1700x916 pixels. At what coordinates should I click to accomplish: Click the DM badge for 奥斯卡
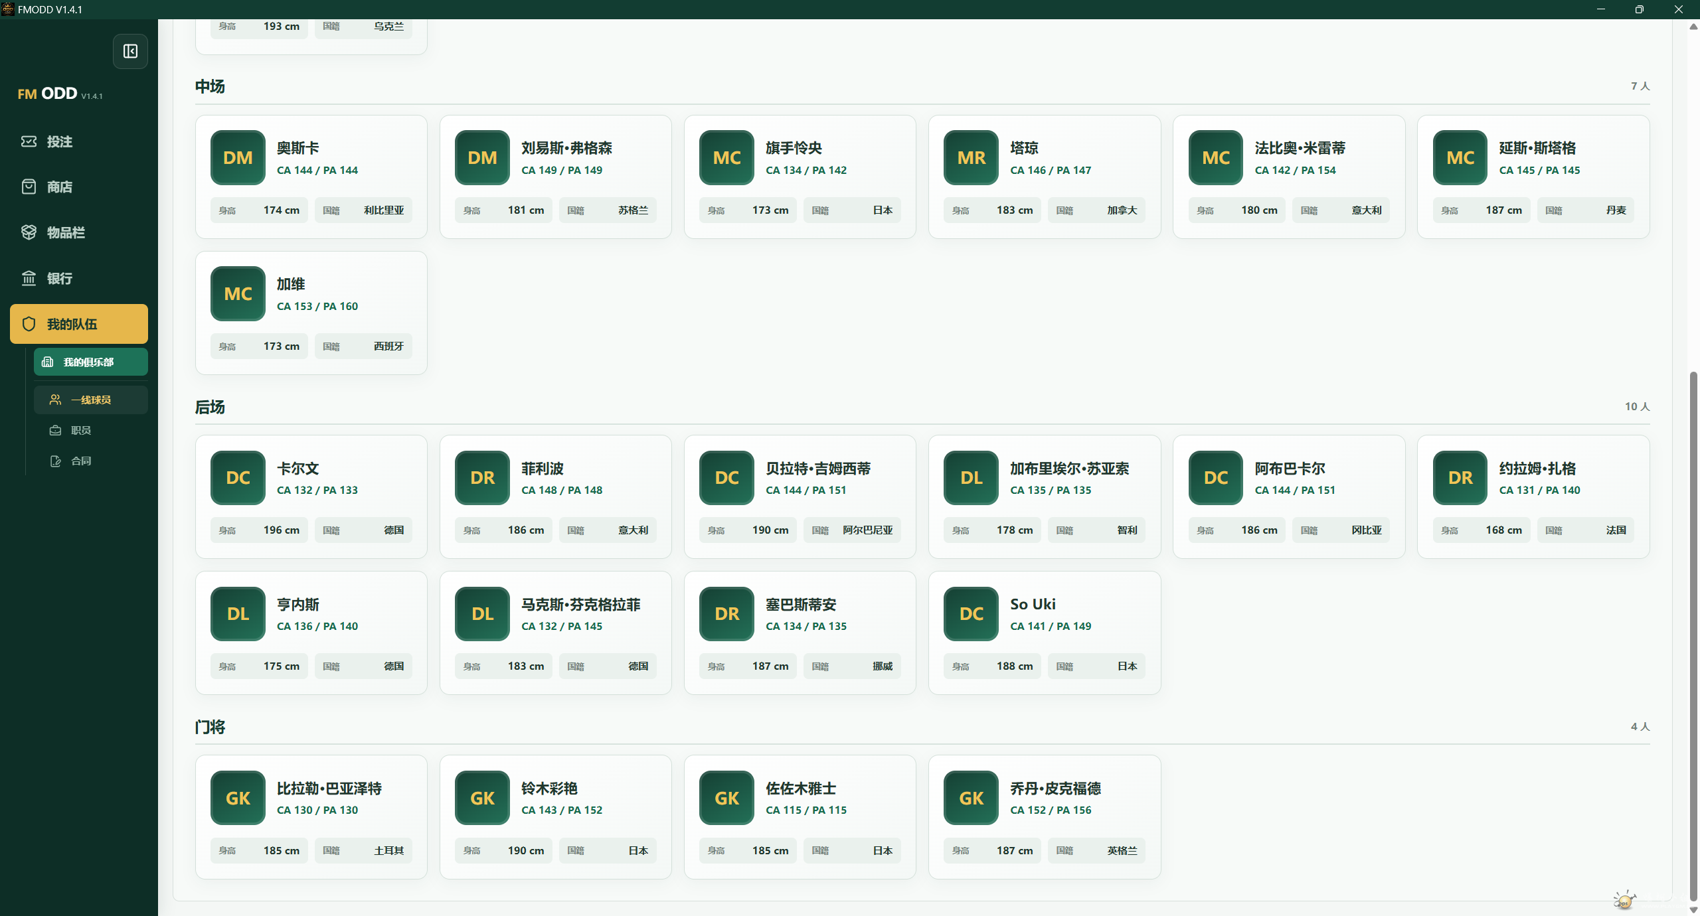238,157
